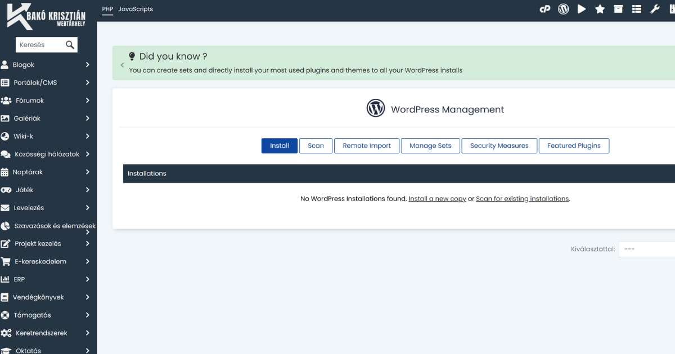The image size is (675, 354).
Task: Open the cPanel icon in top bar
Action: 544,9
